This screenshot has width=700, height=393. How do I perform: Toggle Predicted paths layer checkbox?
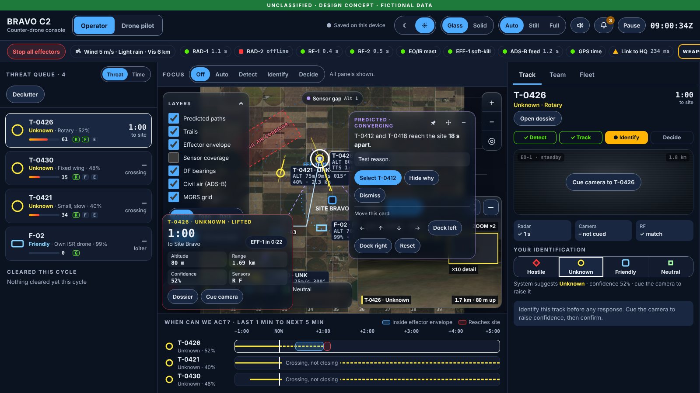tap(174, 118)
